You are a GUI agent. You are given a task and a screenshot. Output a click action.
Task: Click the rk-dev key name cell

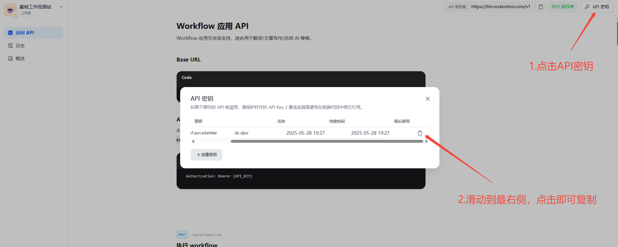[x=241, y=133]
